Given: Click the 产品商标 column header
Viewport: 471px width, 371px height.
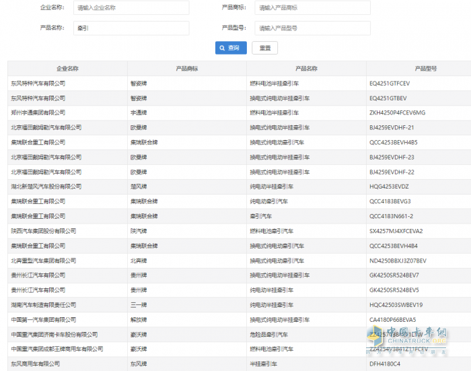Looking at the screenshot, I should [186, 69].
